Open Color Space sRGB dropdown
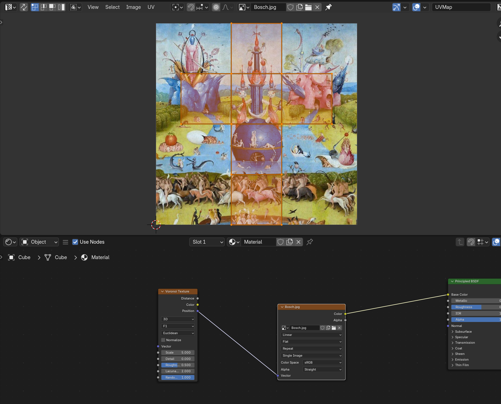 (x=323, y=362)
